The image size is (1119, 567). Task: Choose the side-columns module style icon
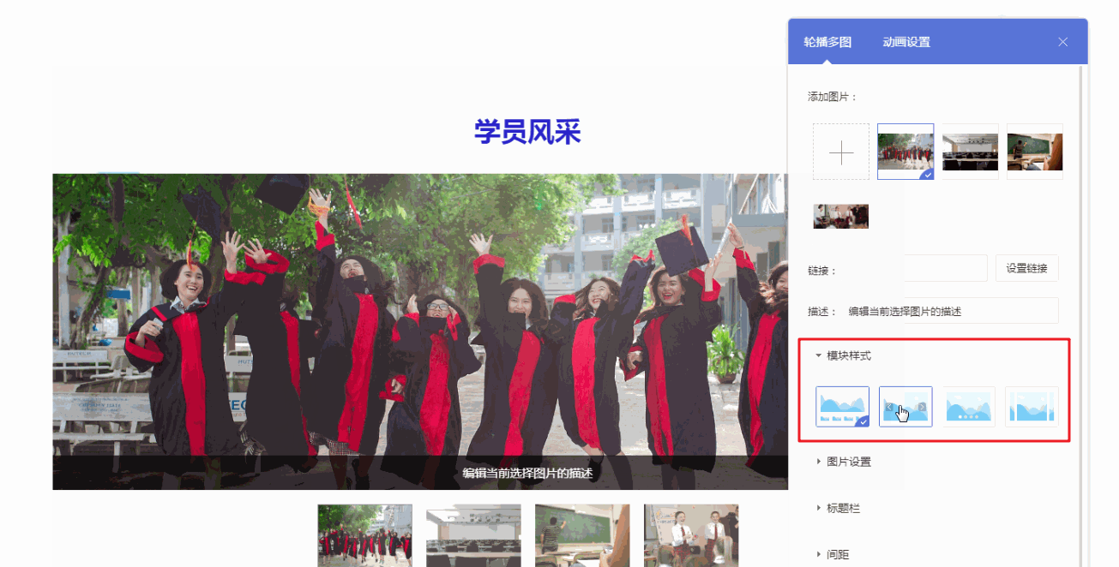point(1032,407)
